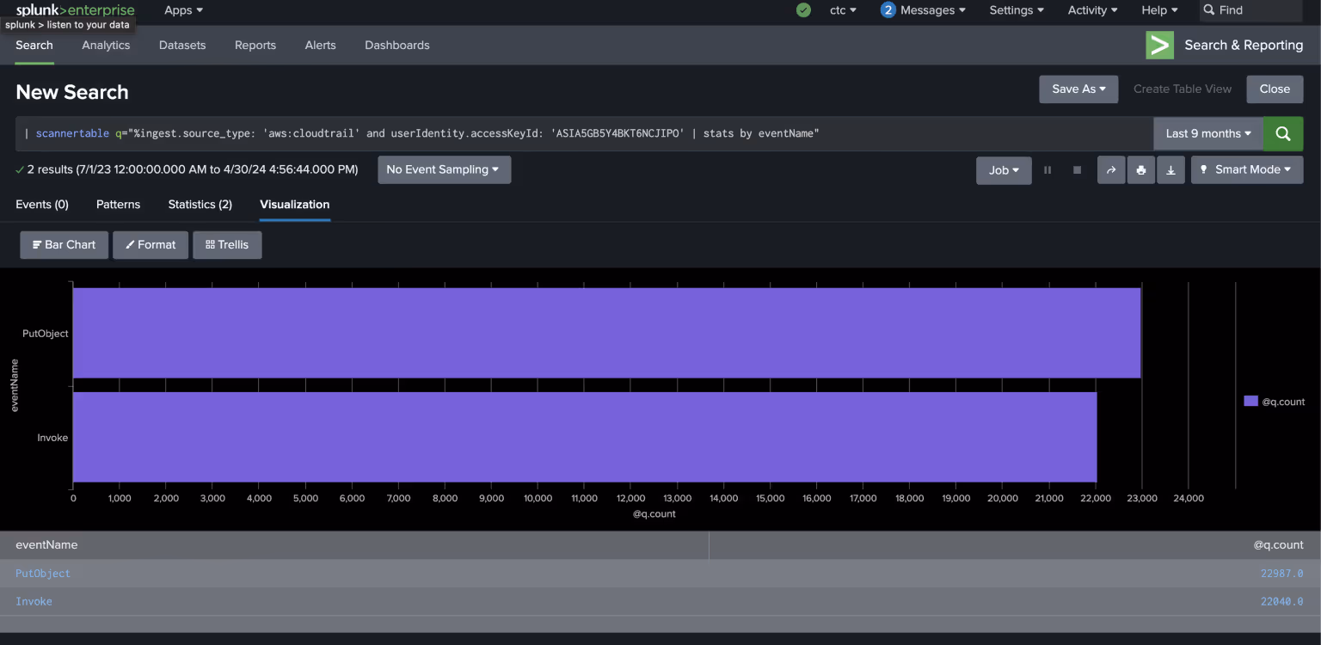Switch to the Statistics (2) tab
Screen dimensions: 1321x645
point(200,205)
